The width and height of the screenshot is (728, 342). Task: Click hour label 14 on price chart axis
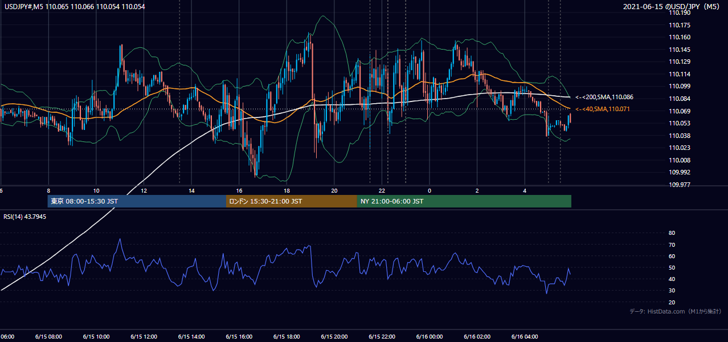pyautogui.click(x=191, y=190)
